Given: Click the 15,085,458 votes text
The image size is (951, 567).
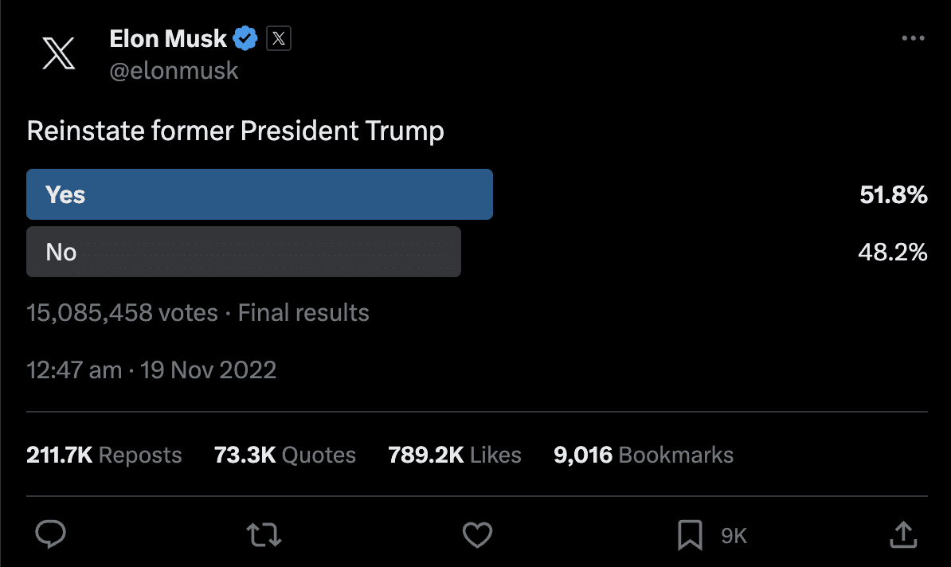Looking at the screenshot, I should (x=122, y=313).
